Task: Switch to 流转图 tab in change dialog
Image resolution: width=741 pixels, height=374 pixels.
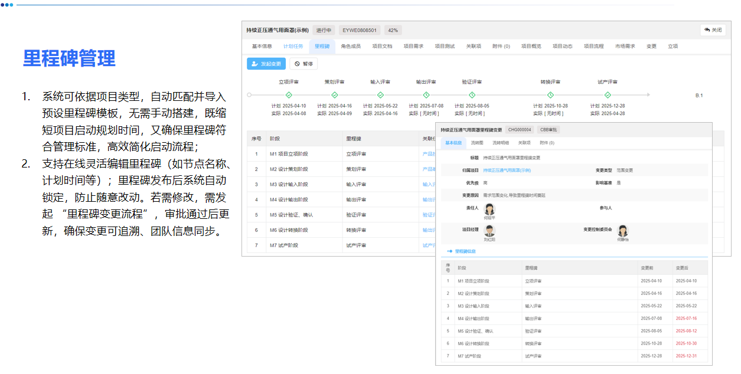Action: pos(477,143)
